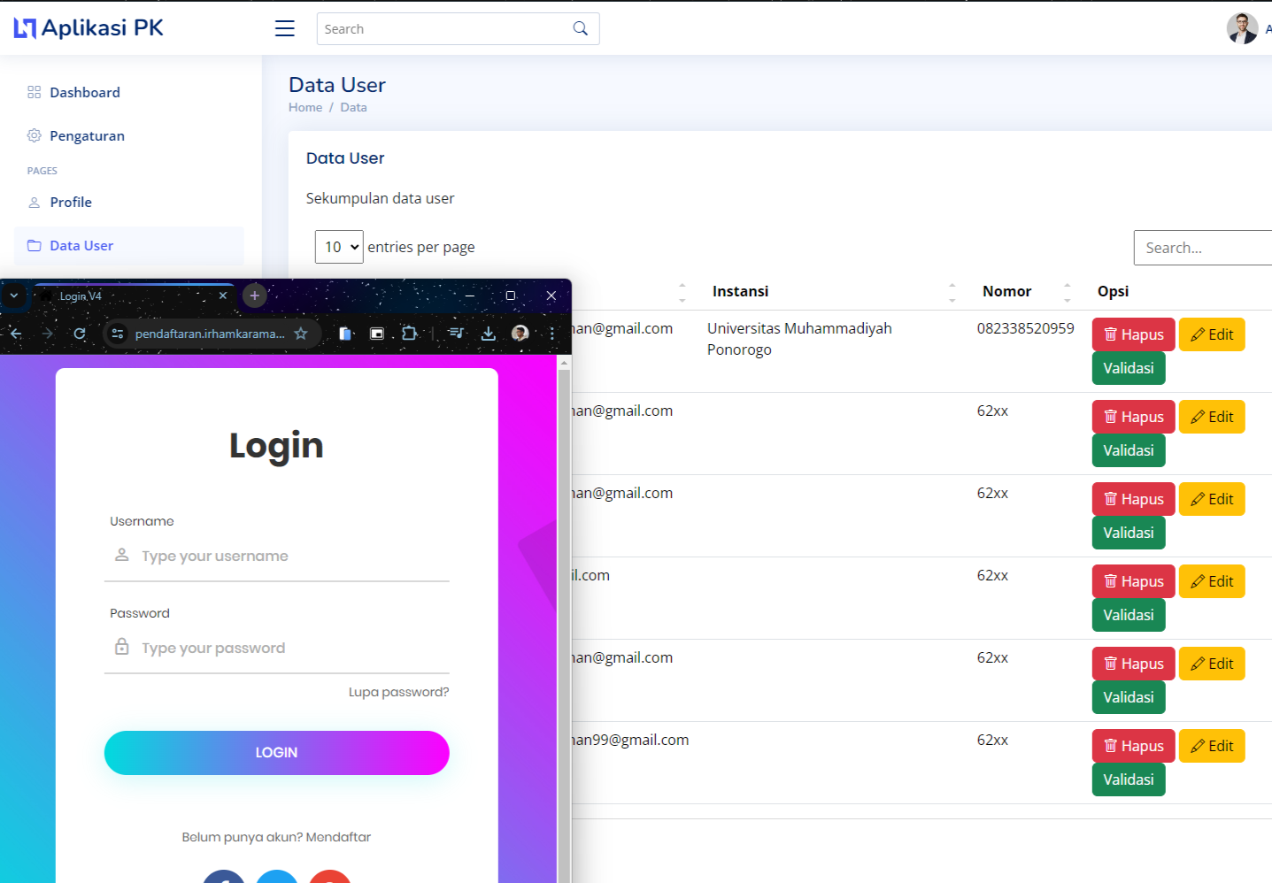The width and height of the screenshot is (1272, 883).
Task: Click the Home breadcrumb link
Action: click(305, 107)
